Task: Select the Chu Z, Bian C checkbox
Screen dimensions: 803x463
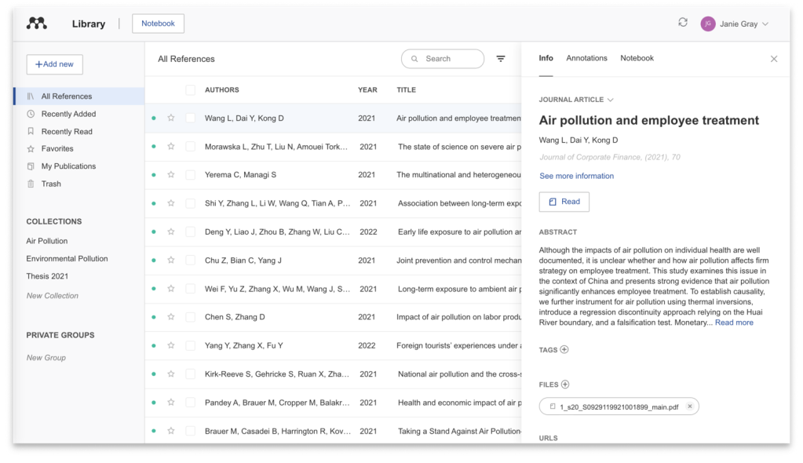Action: (191, 261)
